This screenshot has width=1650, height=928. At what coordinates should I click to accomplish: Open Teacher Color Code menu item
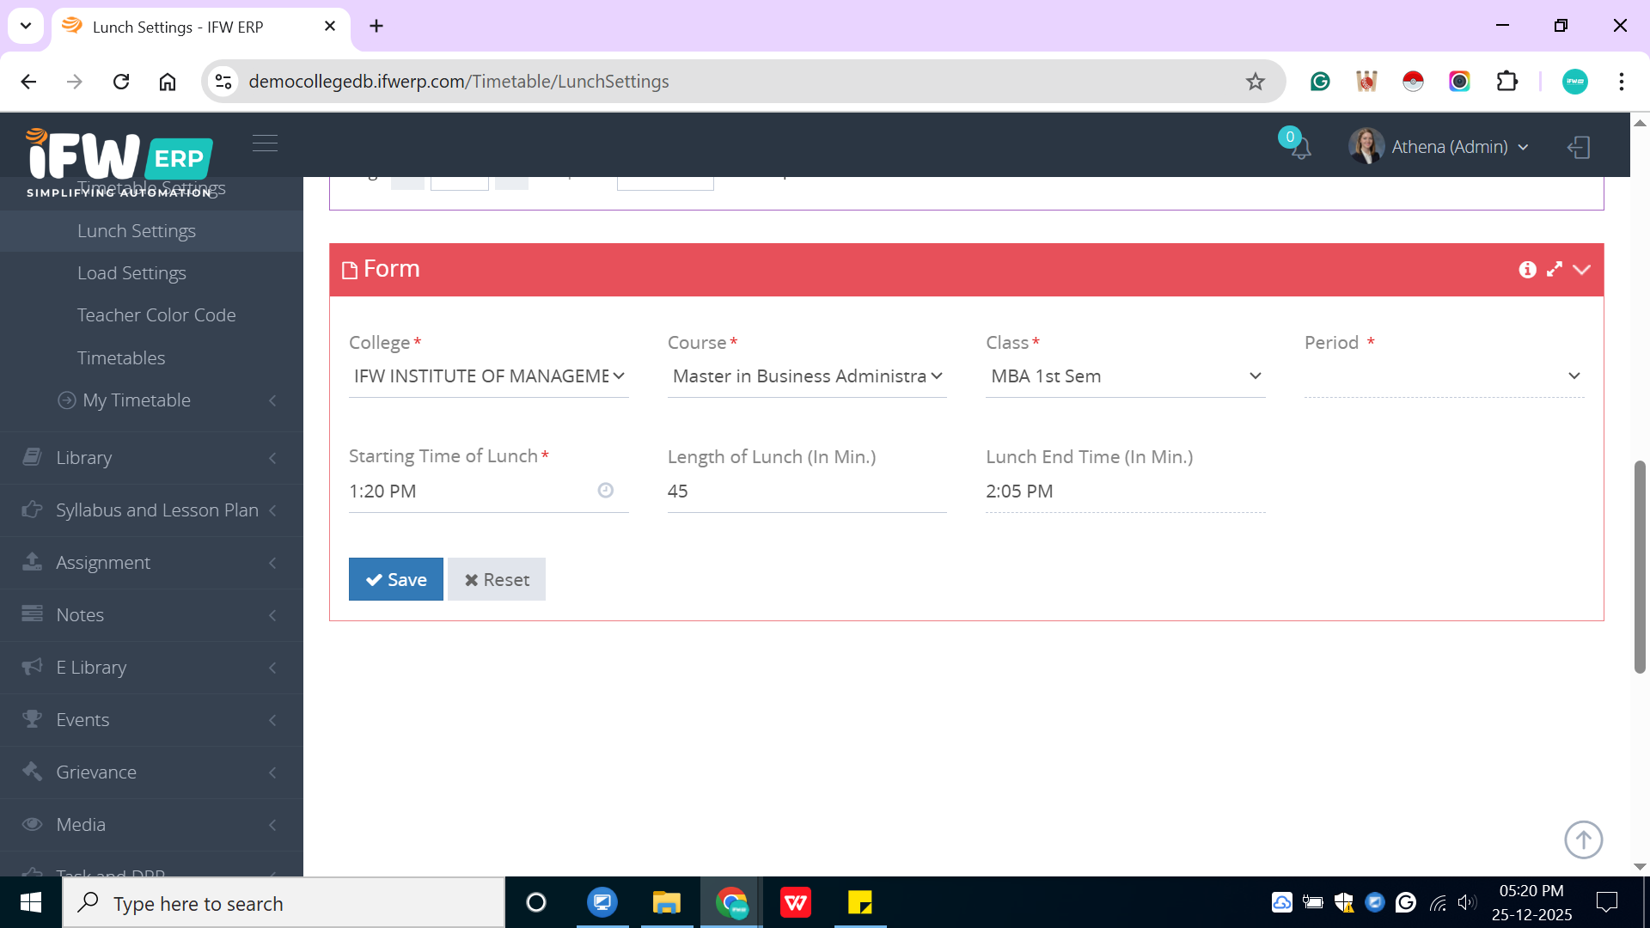coord(156,315)
